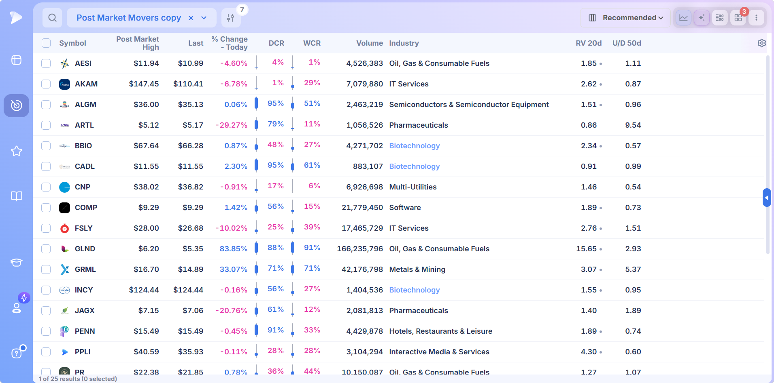This screenshot has height=383, width=774.
Task: Sort by Post Market High header
Action: (x=138, y=43)
